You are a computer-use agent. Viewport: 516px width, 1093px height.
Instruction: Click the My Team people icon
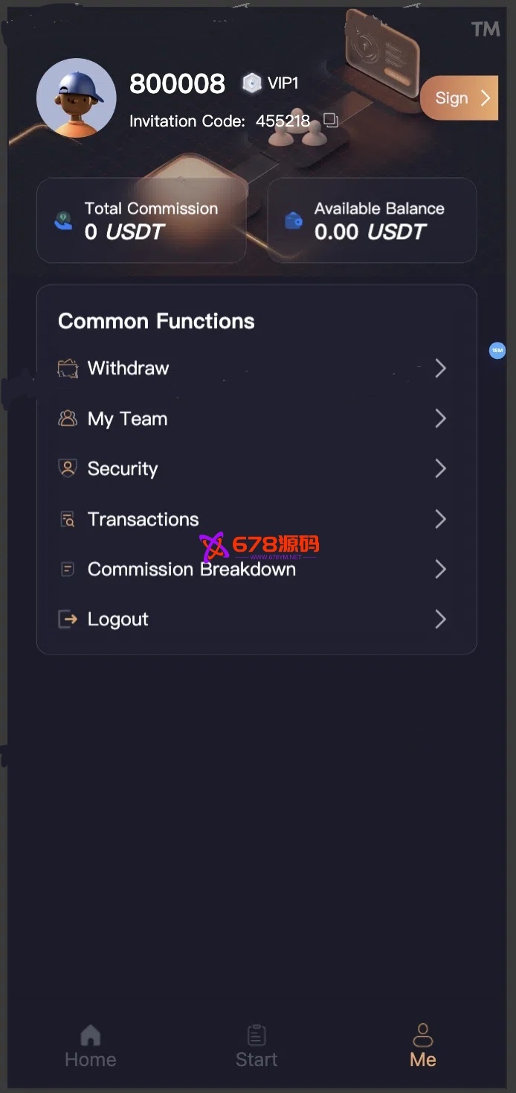coord(68,418)
